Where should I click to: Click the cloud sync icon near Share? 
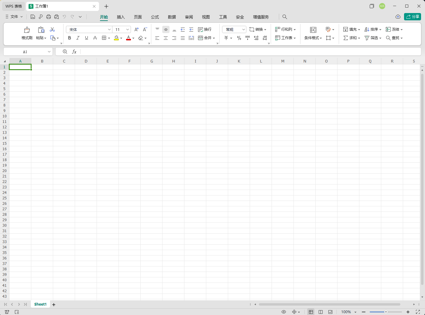pyautogui.click(x=398, y=17)
